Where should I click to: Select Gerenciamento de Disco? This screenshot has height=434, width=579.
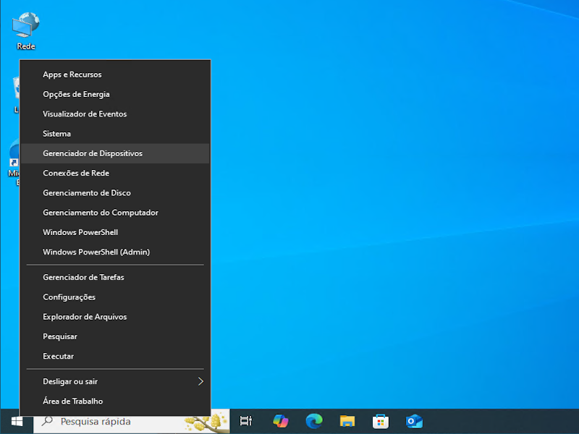115,192
